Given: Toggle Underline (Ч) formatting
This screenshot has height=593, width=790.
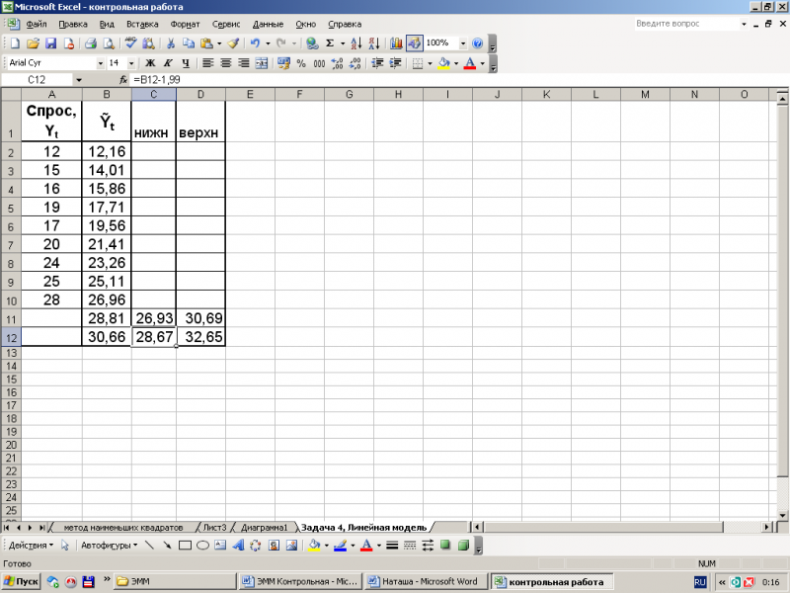Looking at the screenshot, I should (x=186, y=63).
